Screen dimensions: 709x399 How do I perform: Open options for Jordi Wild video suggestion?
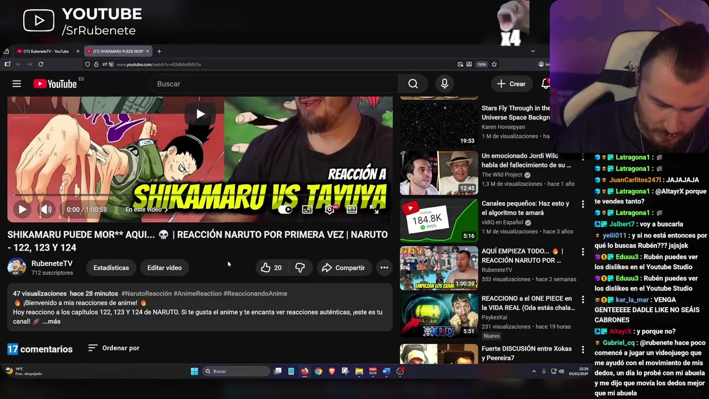pos(583,156)
